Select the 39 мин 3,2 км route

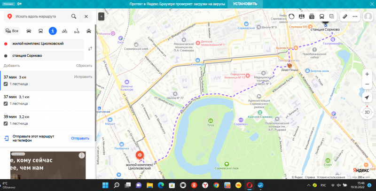coord(47,120)
